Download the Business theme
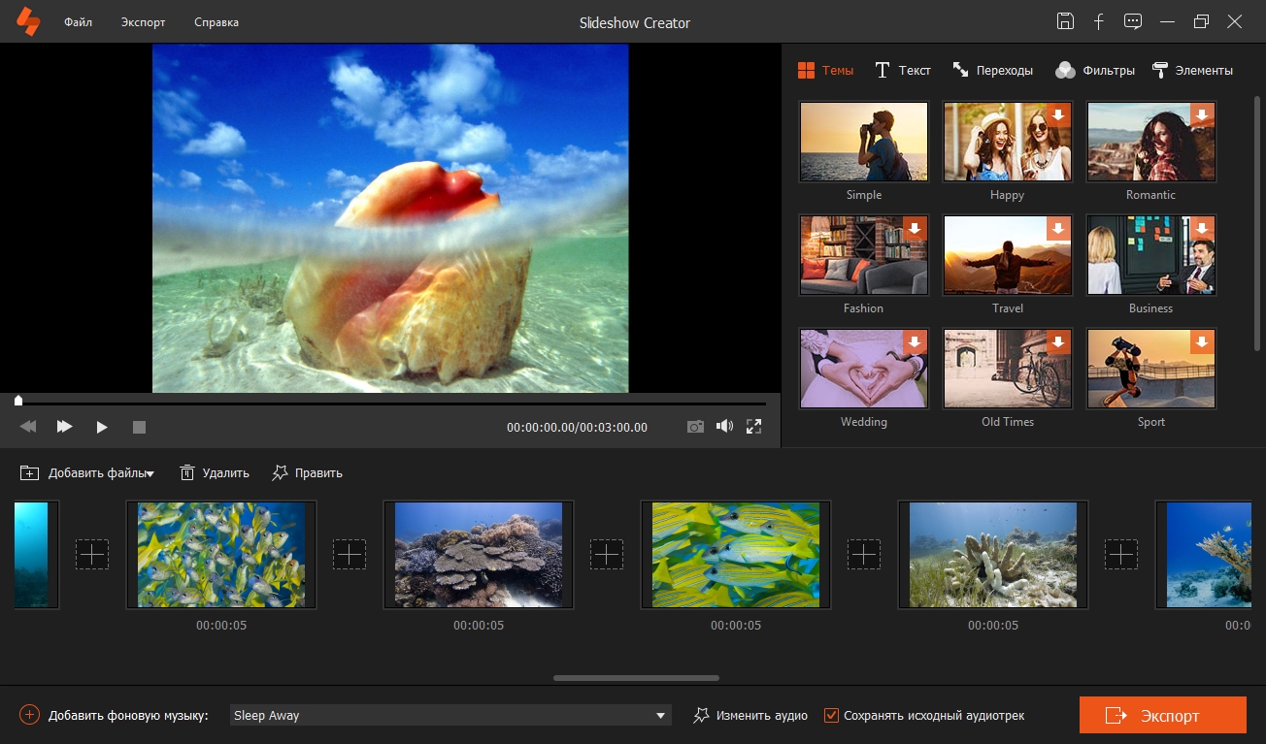1266x744 pixels. [x=1202, y=228]
